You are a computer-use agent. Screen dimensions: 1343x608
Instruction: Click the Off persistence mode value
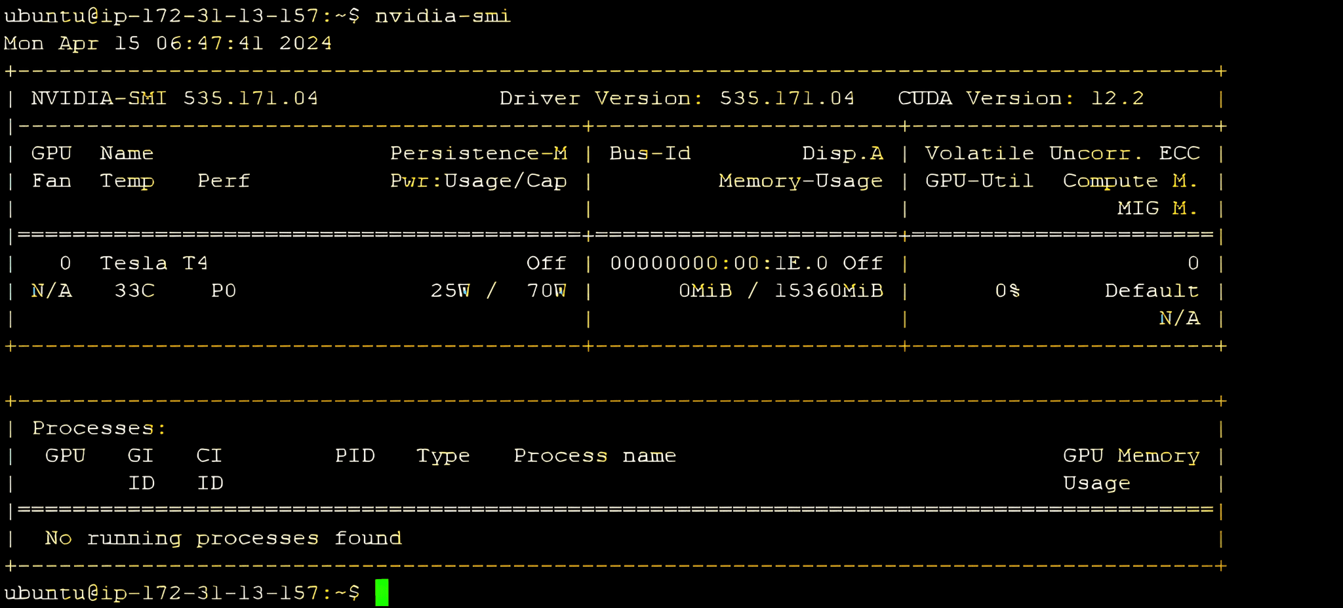(x=547, y=263)
